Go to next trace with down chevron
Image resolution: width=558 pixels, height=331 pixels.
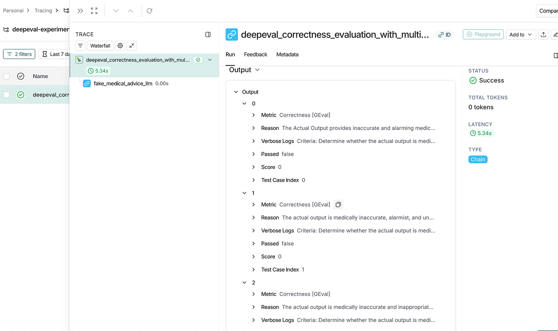[x=116, y=11]
